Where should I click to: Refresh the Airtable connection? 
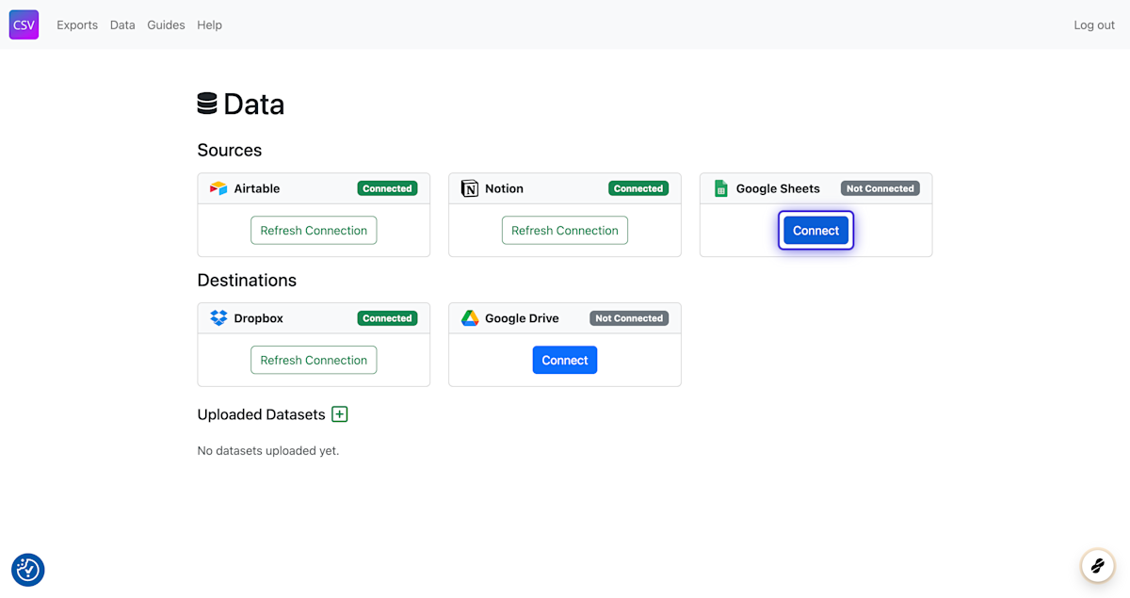click(x=314, y=230)
